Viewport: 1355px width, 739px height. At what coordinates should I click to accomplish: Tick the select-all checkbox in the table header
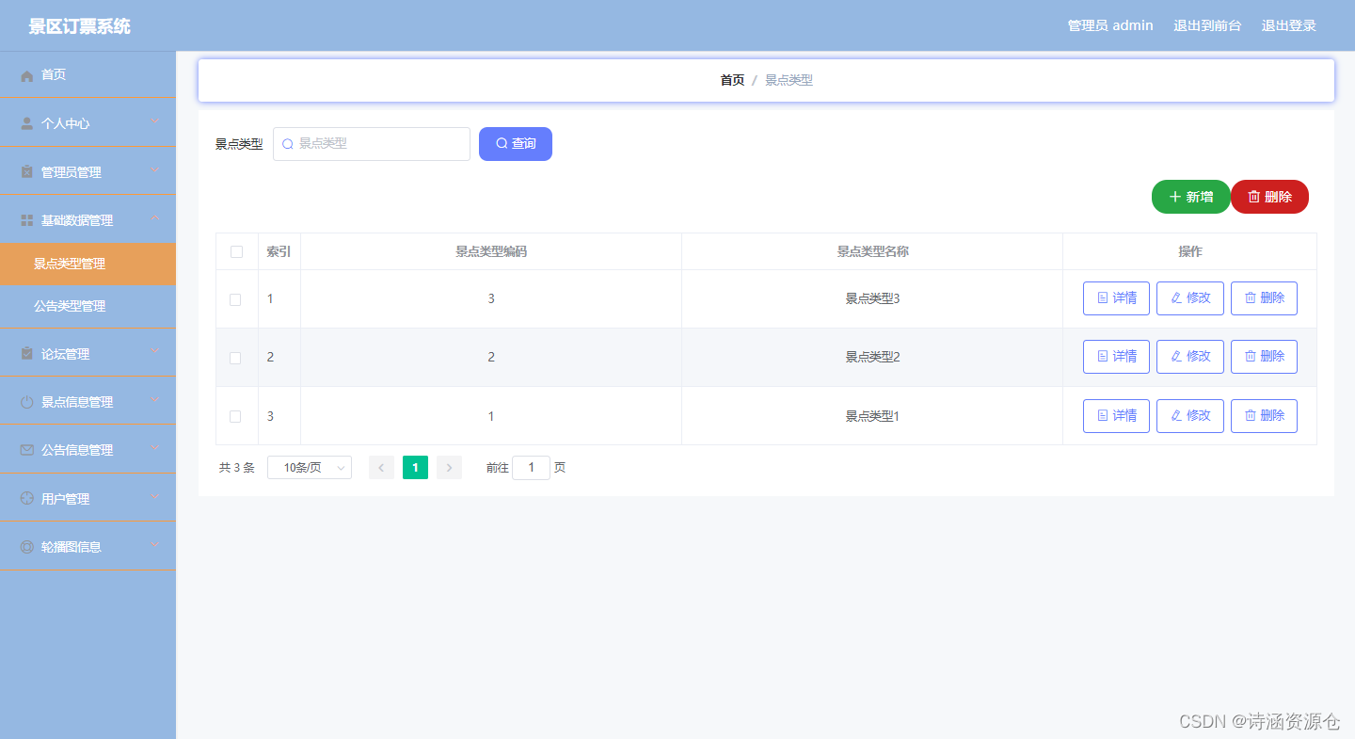click(236, 251)
